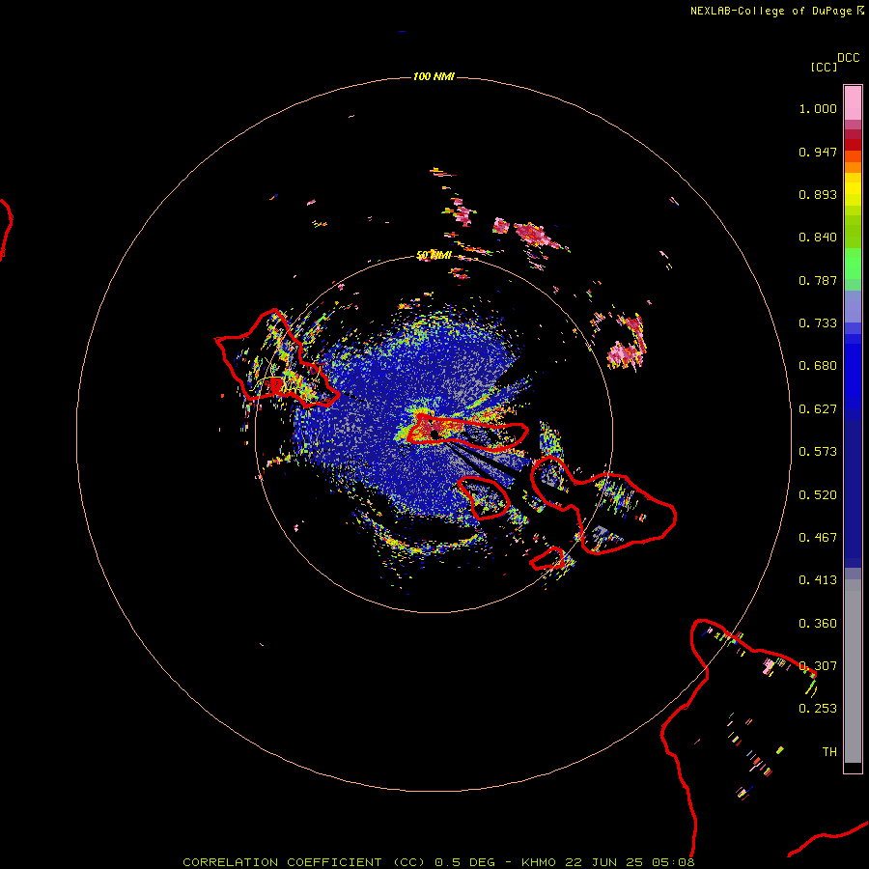Screen dimensions: 869x869
Task: Pick the light pink swatch at color bar top
Action: pos(853,103)
